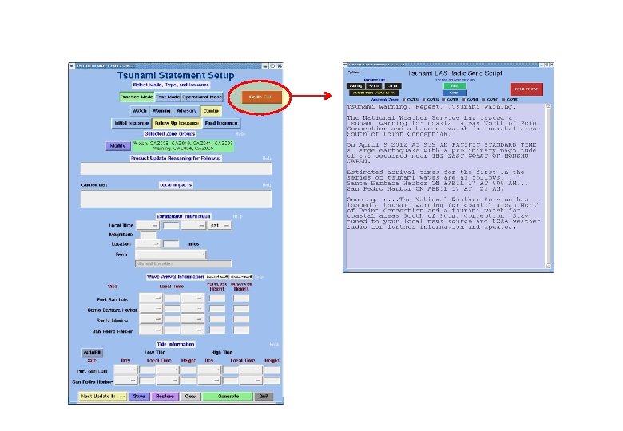Open window menu icon of Radio Send Script titlebar

pos(346,65)
